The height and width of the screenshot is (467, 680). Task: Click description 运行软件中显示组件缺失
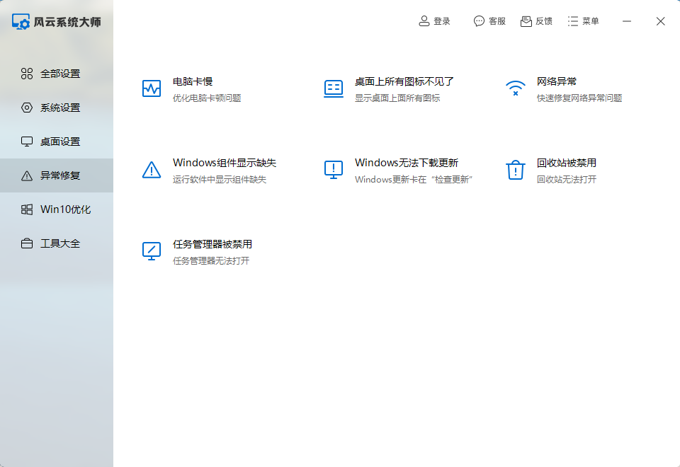point(220,180)
